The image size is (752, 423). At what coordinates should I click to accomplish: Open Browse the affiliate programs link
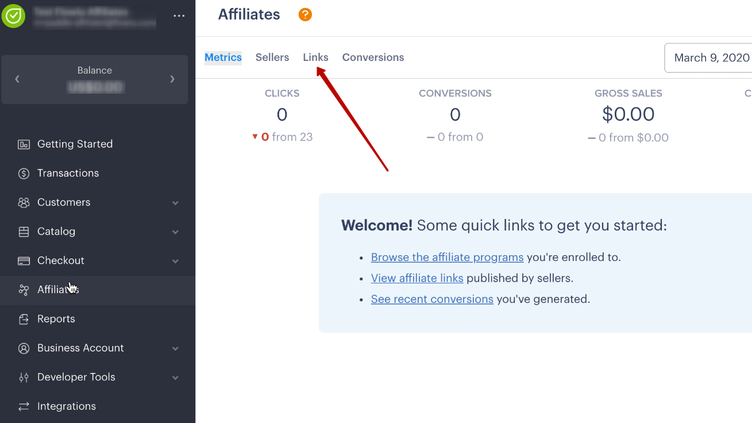tap(447, 257)
